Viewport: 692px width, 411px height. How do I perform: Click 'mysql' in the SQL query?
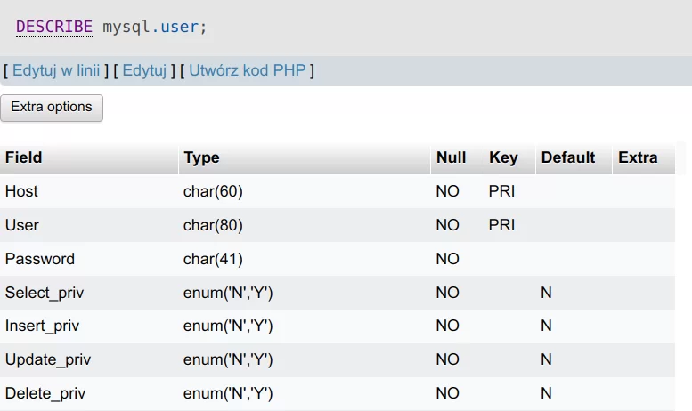tap(126, 27)
